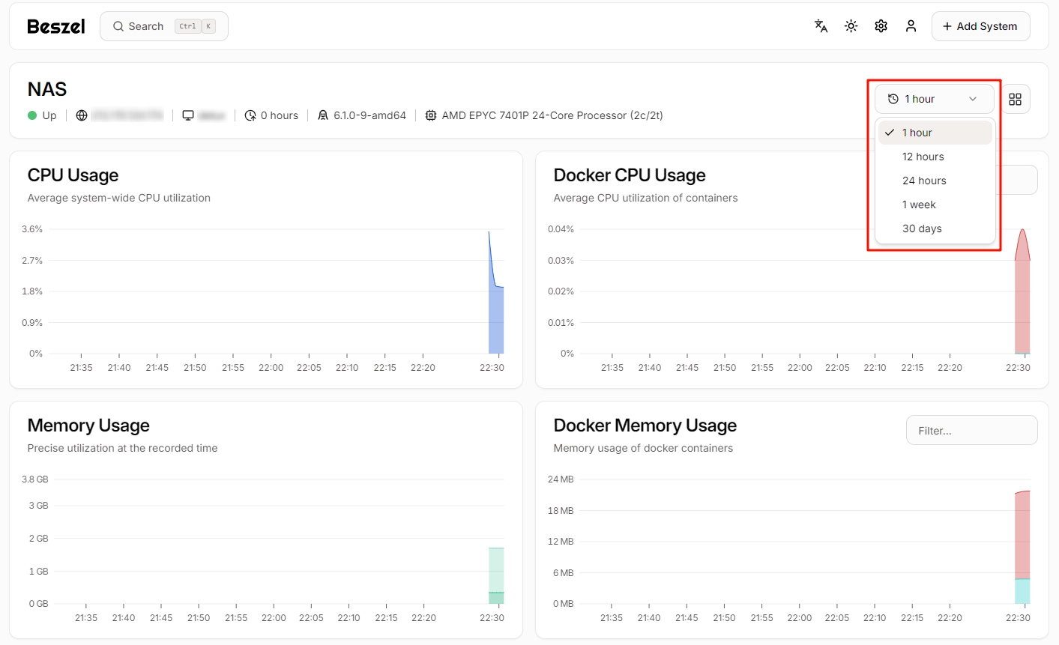Viewport: 1059px width, 645px height.
Task: Select 24 hours time range
Action: coord(923,181)
